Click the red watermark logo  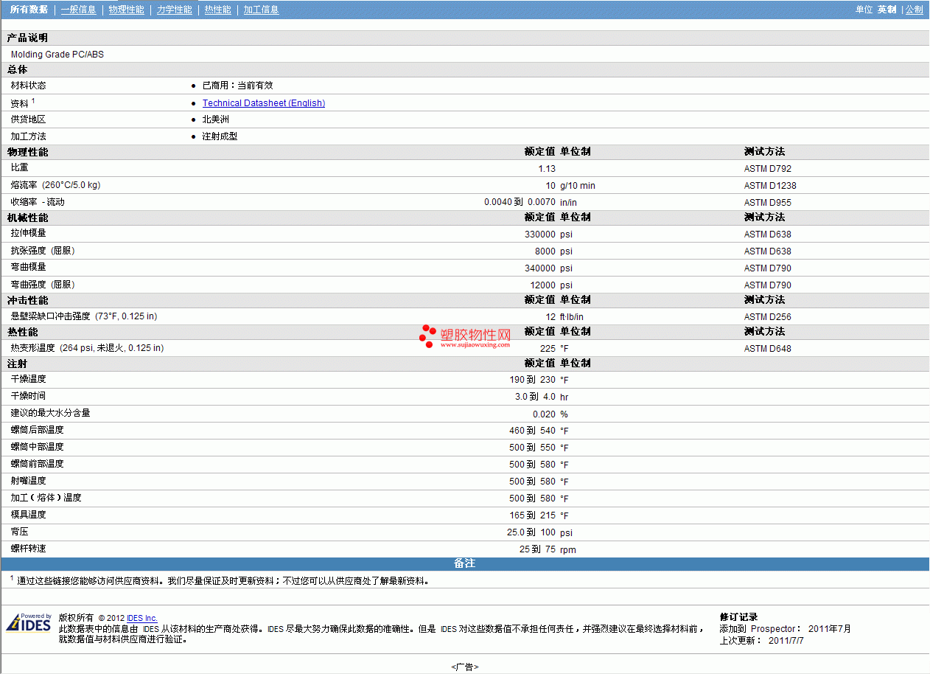click(x=427, y=336)
